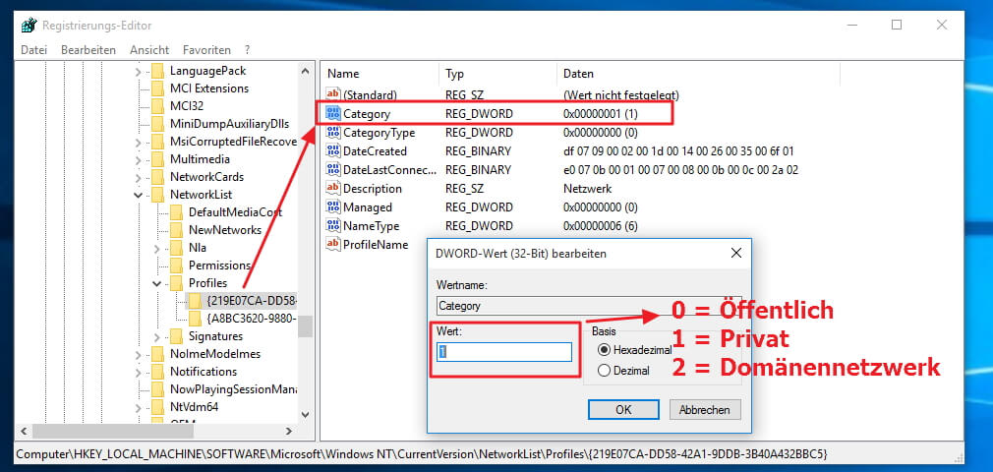
Task: Open the Datei menu
Action: (x=34, y=49)
